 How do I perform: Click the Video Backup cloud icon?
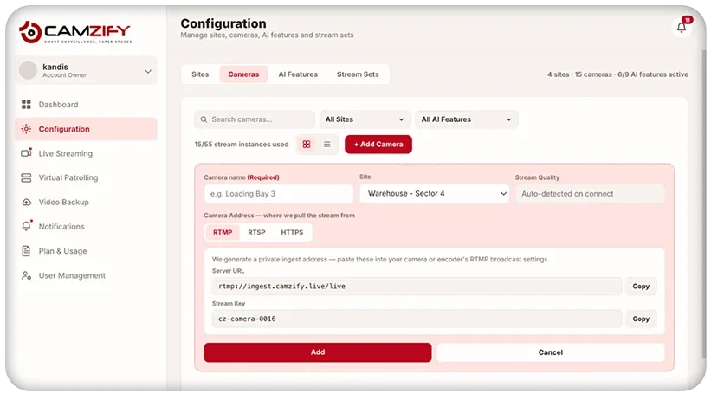tap(26, 202)
